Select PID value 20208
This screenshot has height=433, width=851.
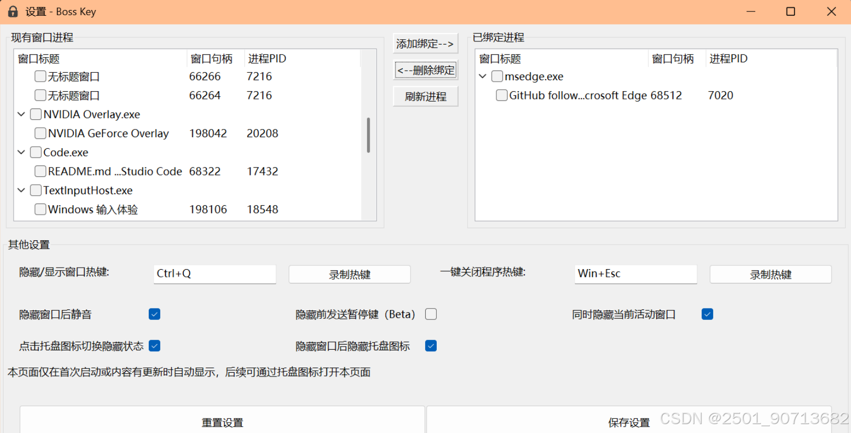[262, 134]
